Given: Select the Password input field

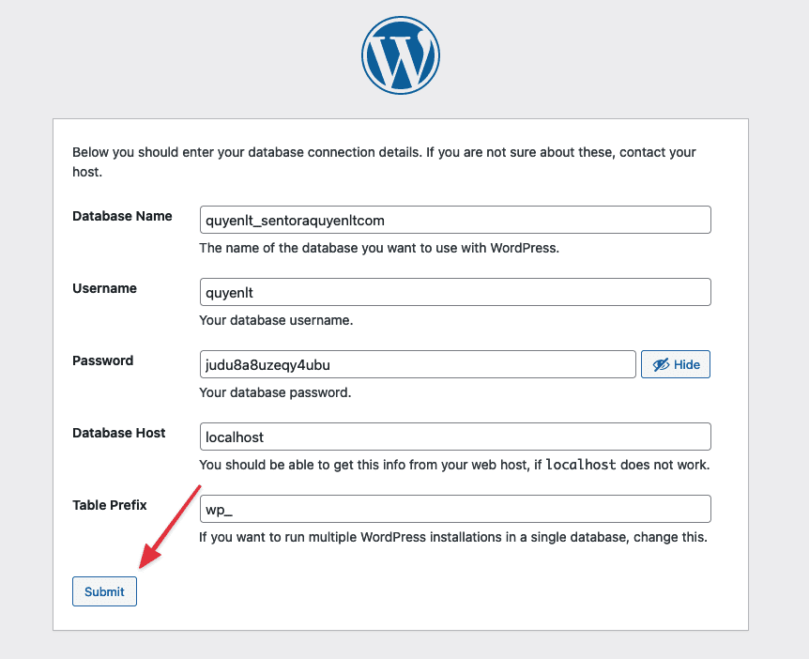Looking at the screenshot, I should 418,364.
